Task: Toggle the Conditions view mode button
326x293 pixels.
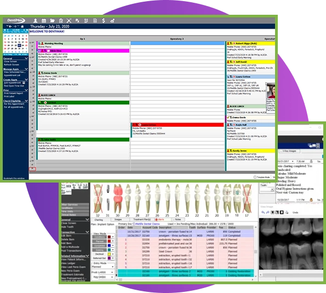Action: pos(100,237)
